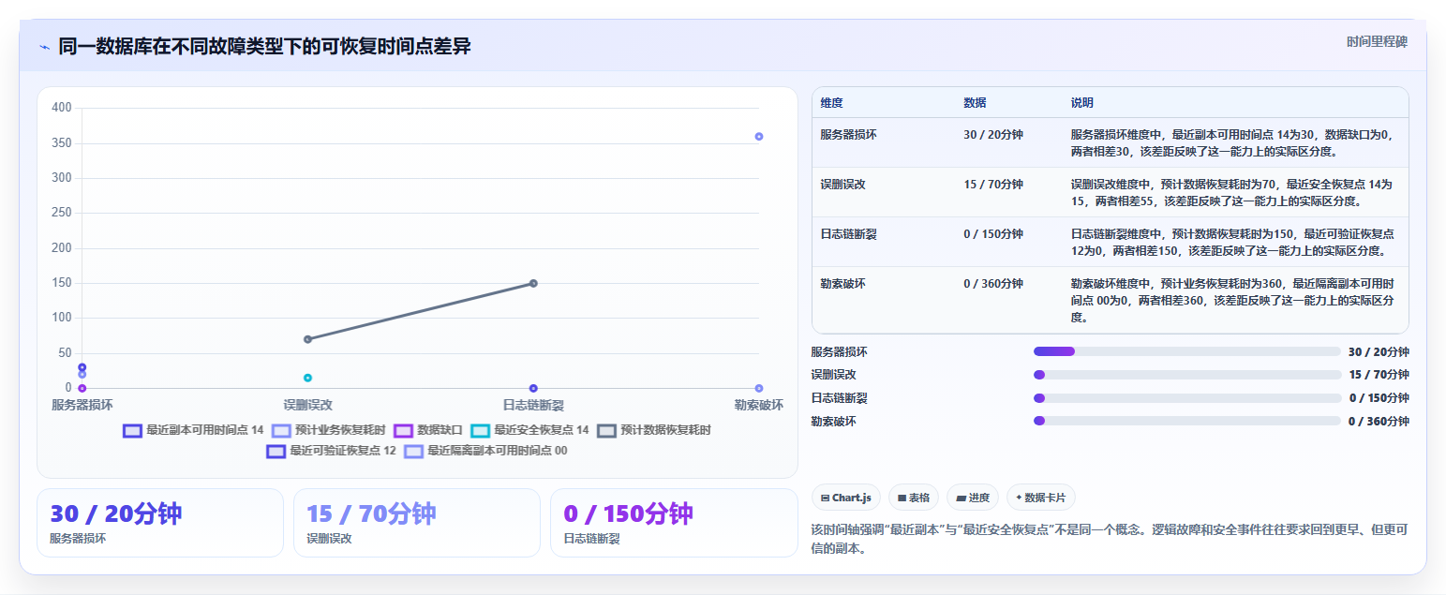Click the 日志链断裂 data point at zero
1446x595 pixels.
[x=533, y=388]
